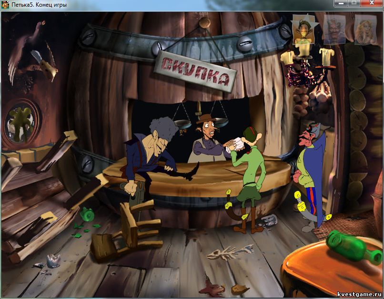
Task: Close the game window
Action: coord(372,3)
